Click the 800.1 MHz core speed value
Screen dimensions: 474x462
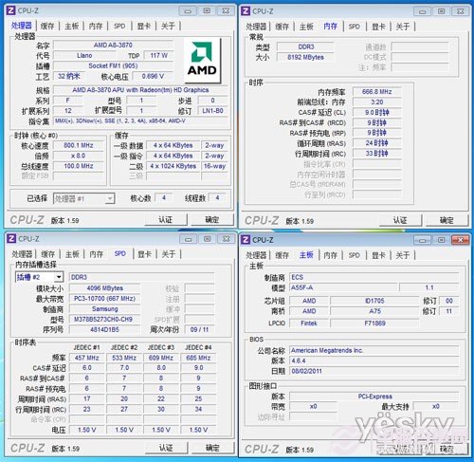(79, 145)
